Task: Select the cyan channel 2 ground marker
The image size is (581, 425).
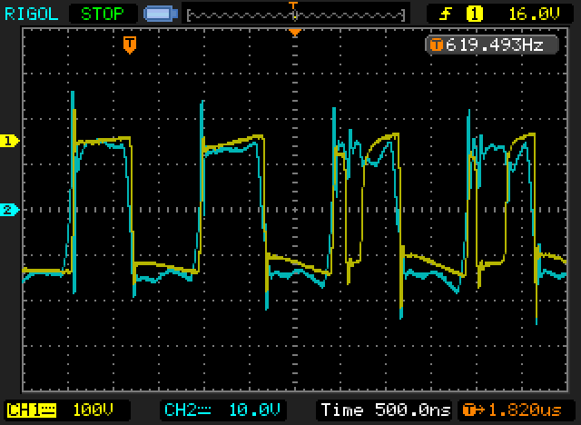Action: [x=10, y=210]
